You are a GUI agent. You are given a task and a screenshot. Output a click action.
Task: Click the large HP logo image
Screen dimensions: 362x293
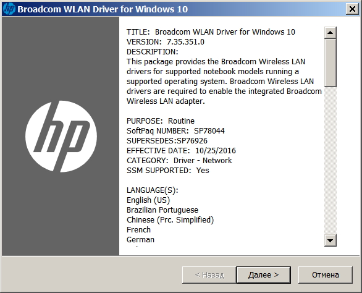point(61,137)
